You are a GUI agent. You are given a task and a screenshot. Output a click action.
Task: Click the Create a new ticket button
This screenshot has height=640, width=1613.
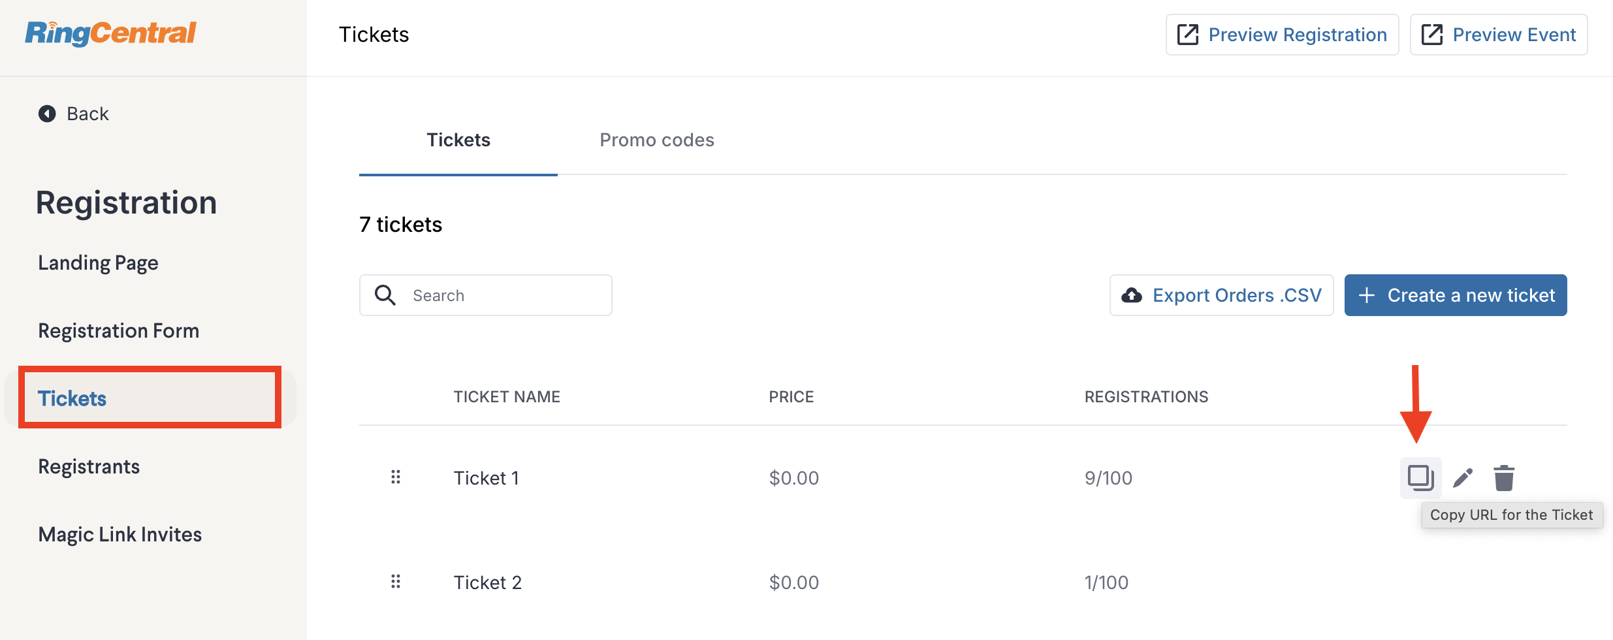pyautogui.click(x=1456, y=295)
